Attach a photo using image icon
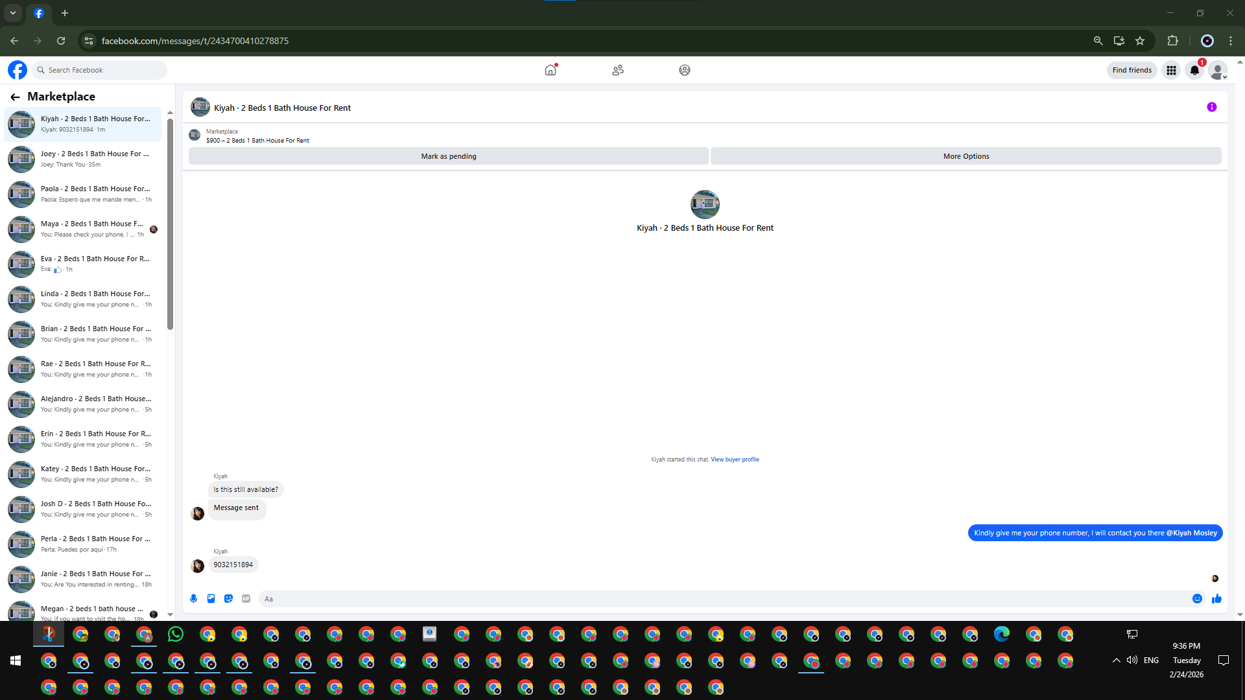The width and height of the screenshot is (1245, 700). tap(211, 599)
